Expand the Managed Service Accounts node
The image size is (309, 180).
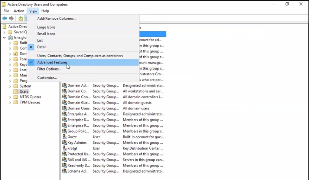click(x=10, y=75)
